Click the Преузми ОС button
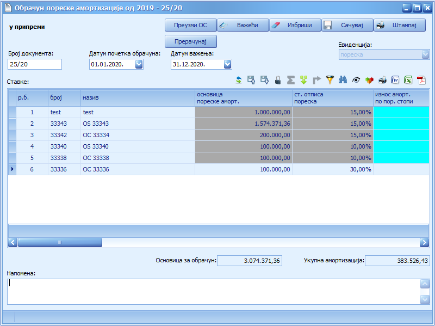Viewport: 435px width, 326px height. [191, 25]
